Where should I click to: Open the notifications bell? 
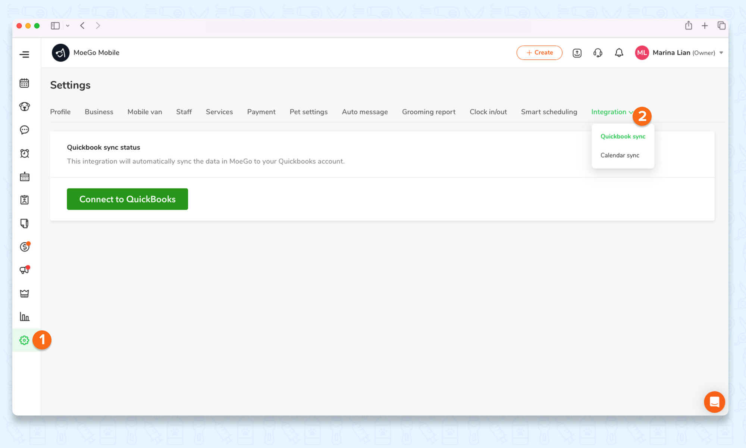click(619, 53)
